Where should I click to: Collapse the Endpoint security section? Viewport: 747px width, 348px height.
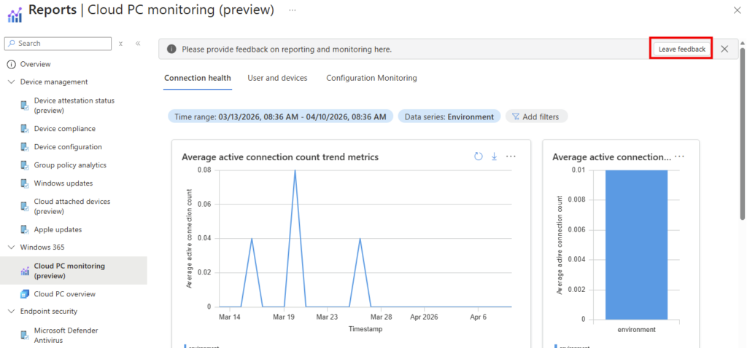[x=12, y=312]
